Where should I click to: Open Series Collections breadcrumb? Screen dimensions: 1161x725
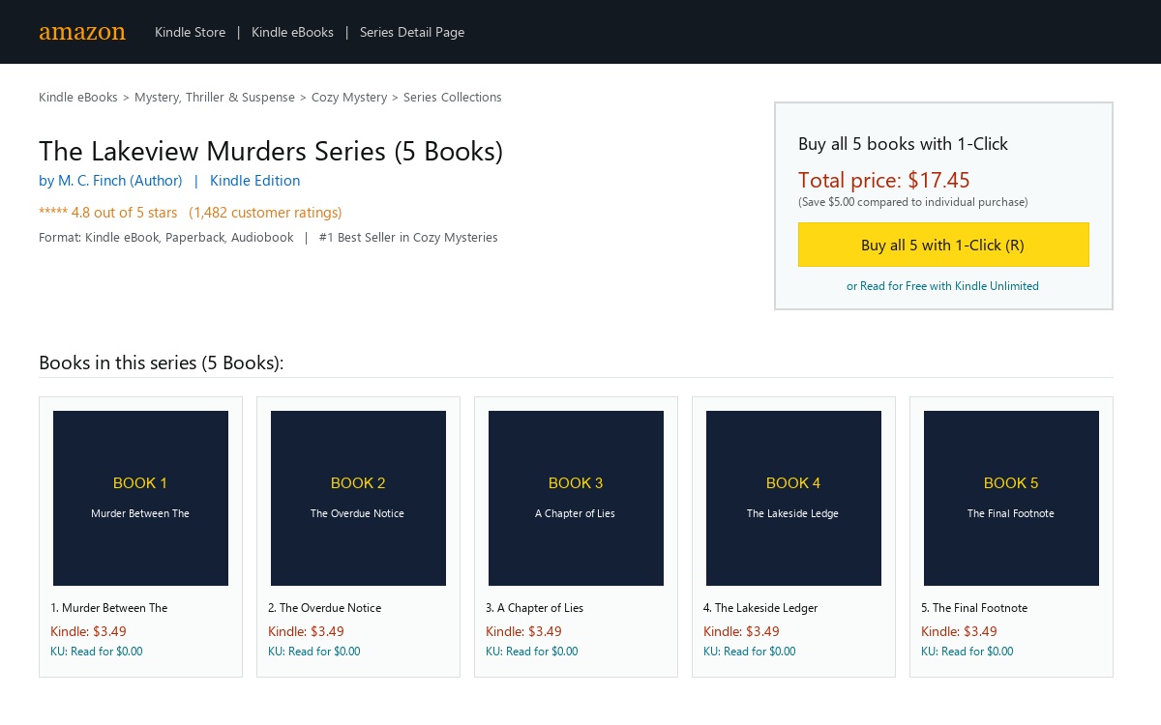pos(453,98)
